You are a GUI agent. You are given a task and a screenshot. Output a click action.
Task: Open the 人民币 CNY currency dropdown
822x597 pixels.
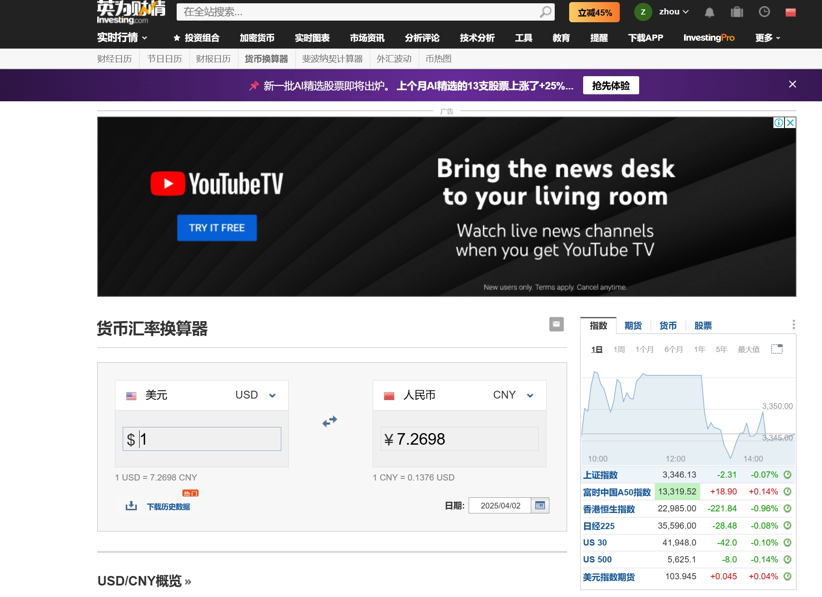(x=530, y=395)
